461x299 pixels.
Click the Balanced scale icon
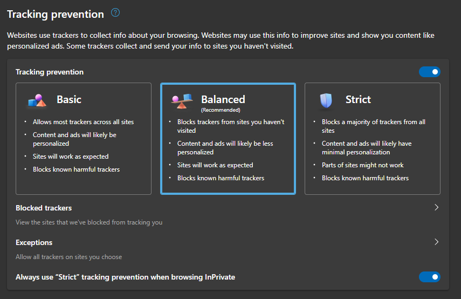(182, 100)
